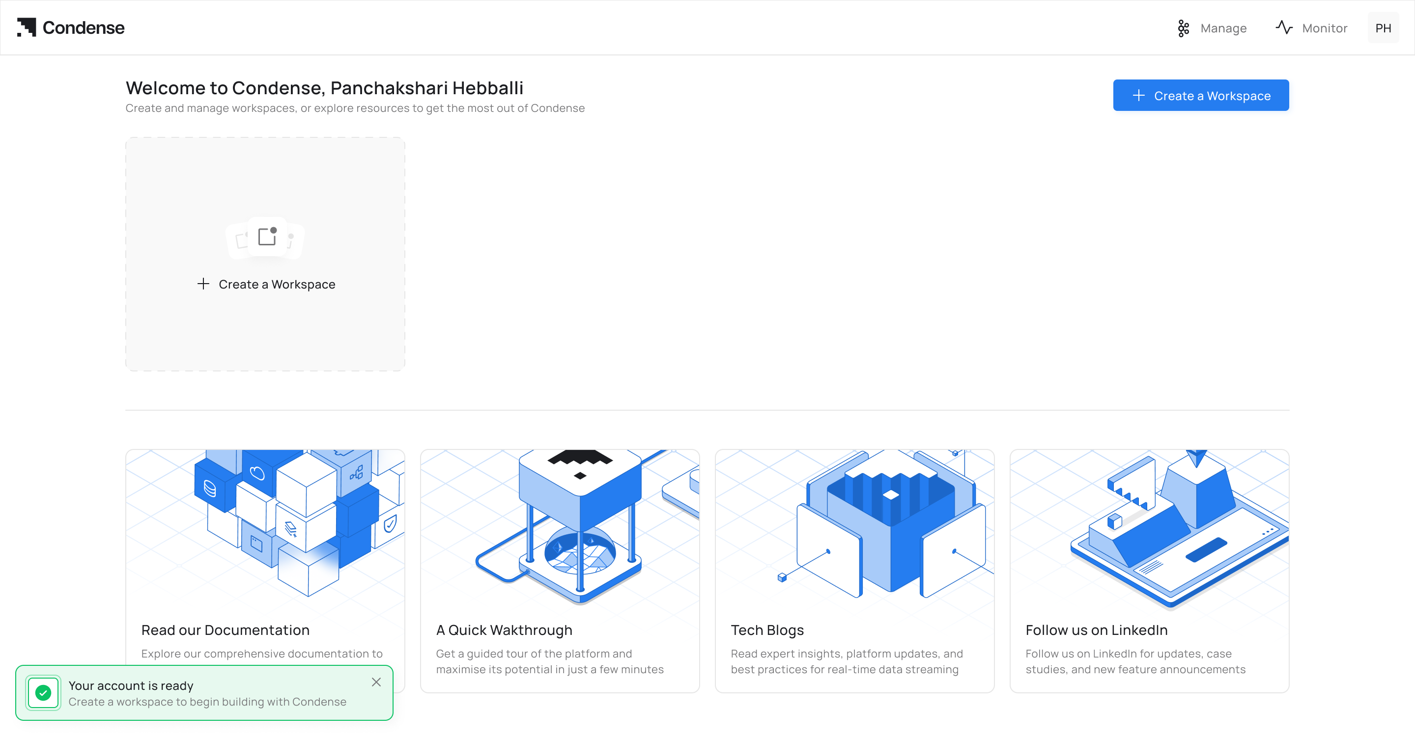Click green checkmark icon in account notification
The height and width of the screenshot is (736, 1415).
[x=43, y=693]
